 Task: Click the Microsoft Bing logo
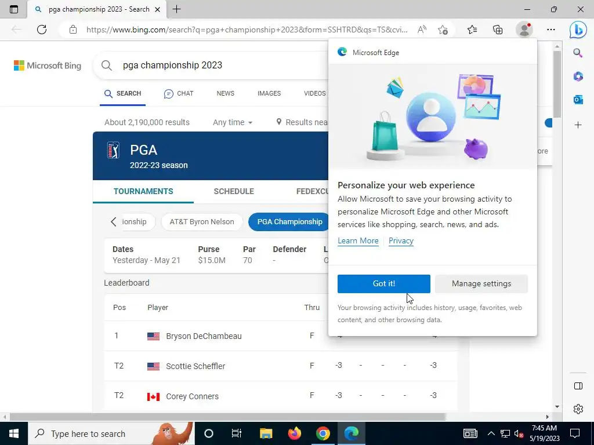(x=48, y=65)
